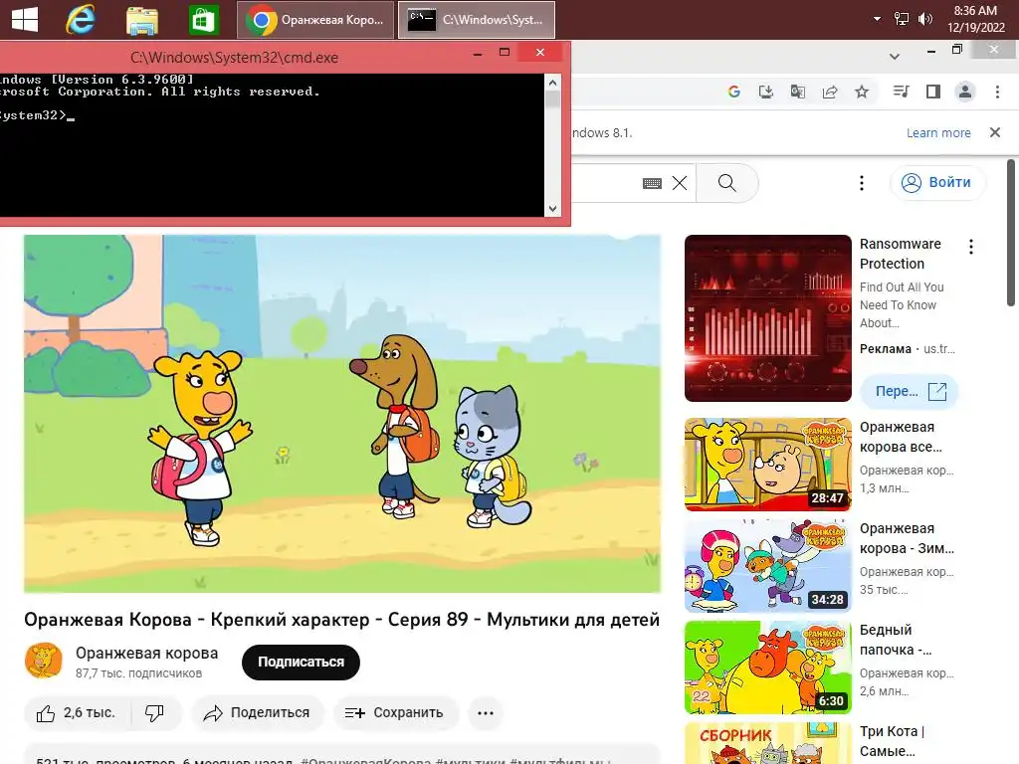Dismiss the Windows 8.1 infobar

tap(995, 132)
